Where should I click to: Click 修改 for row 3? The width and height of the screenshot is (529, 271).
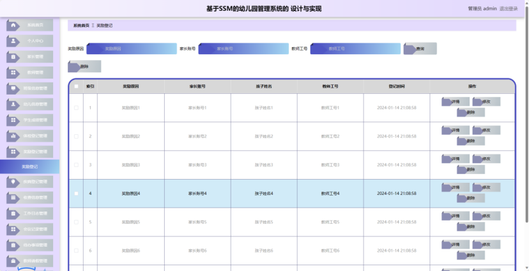[486, 159]
